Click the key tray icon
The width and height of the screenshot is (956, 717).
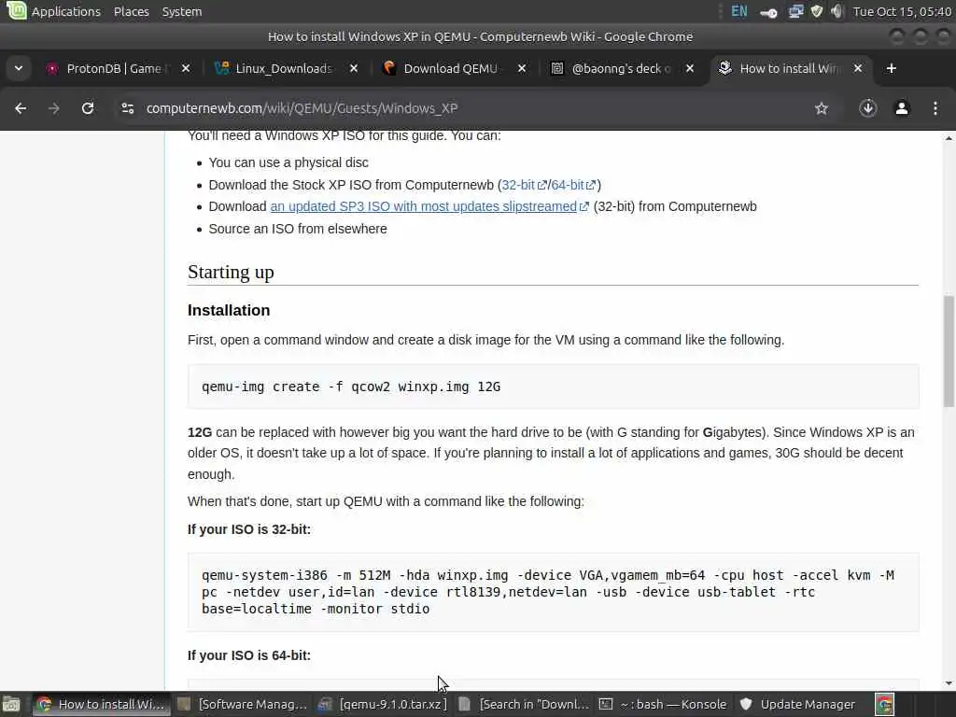(x=769, y=12)
